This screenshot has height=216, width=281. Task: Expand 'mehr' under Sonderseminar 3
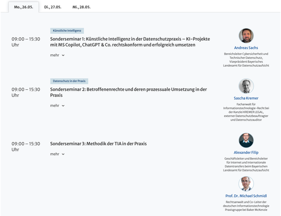[57, 154]
